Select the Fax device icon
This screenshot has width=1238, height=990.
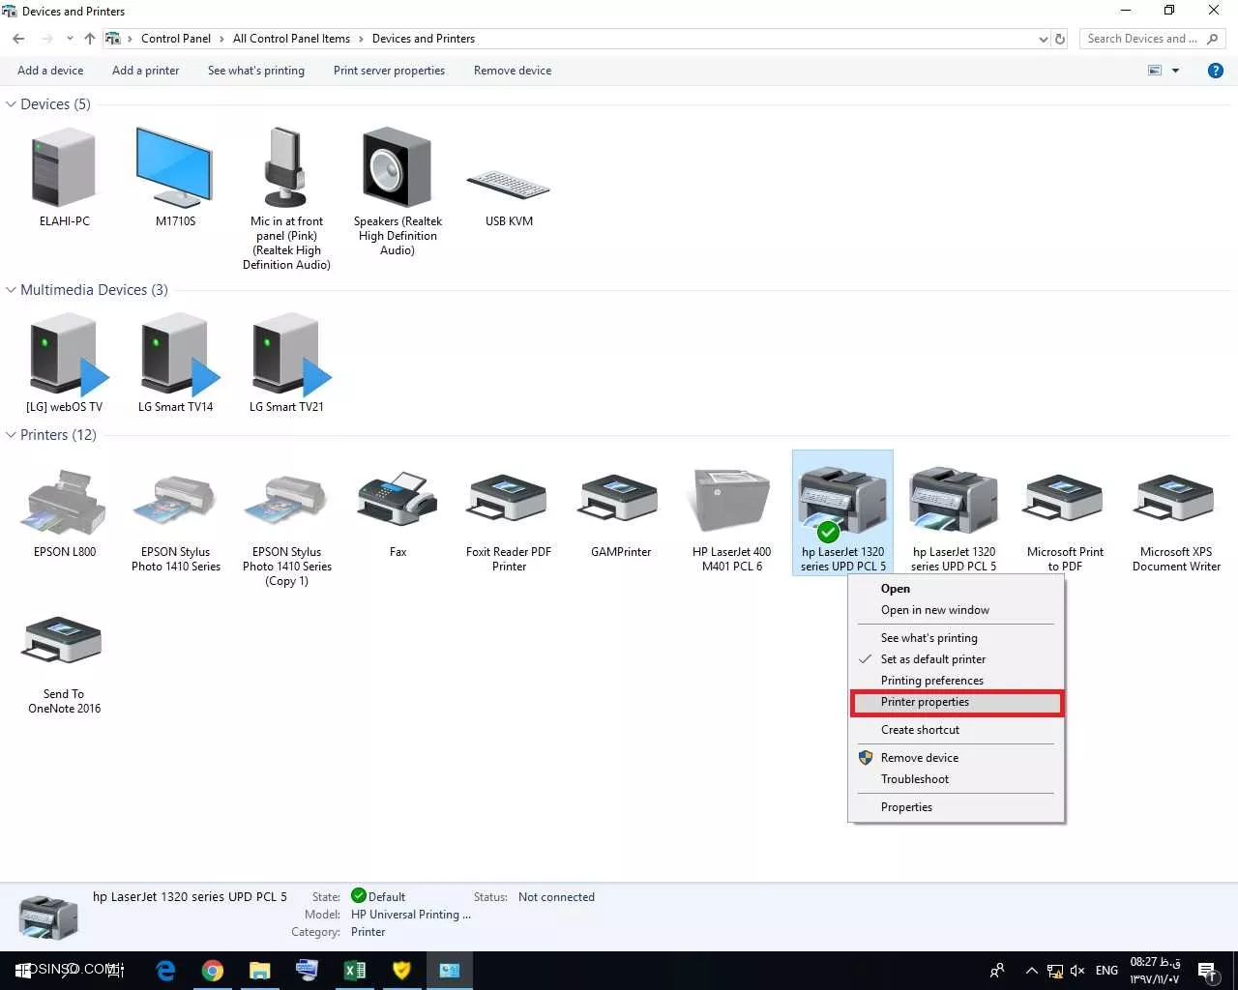click(x=398, y=501)
